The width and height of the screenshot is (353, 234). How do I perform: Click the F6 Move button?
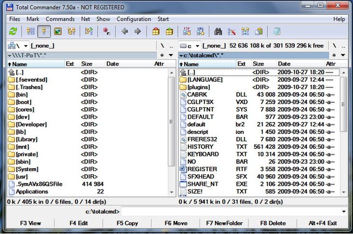(x=176, y=223)
